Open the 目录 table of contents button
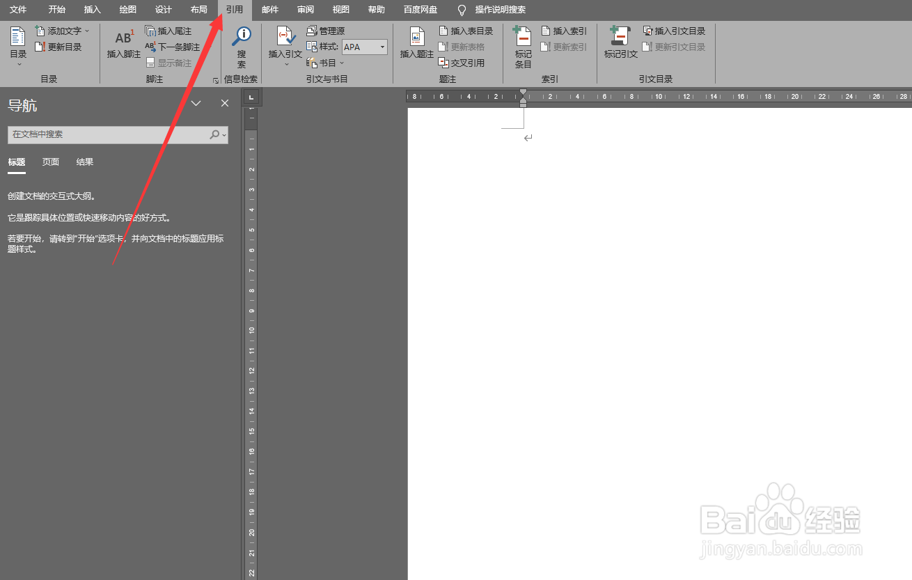912x580 pixels. (18, 45)
